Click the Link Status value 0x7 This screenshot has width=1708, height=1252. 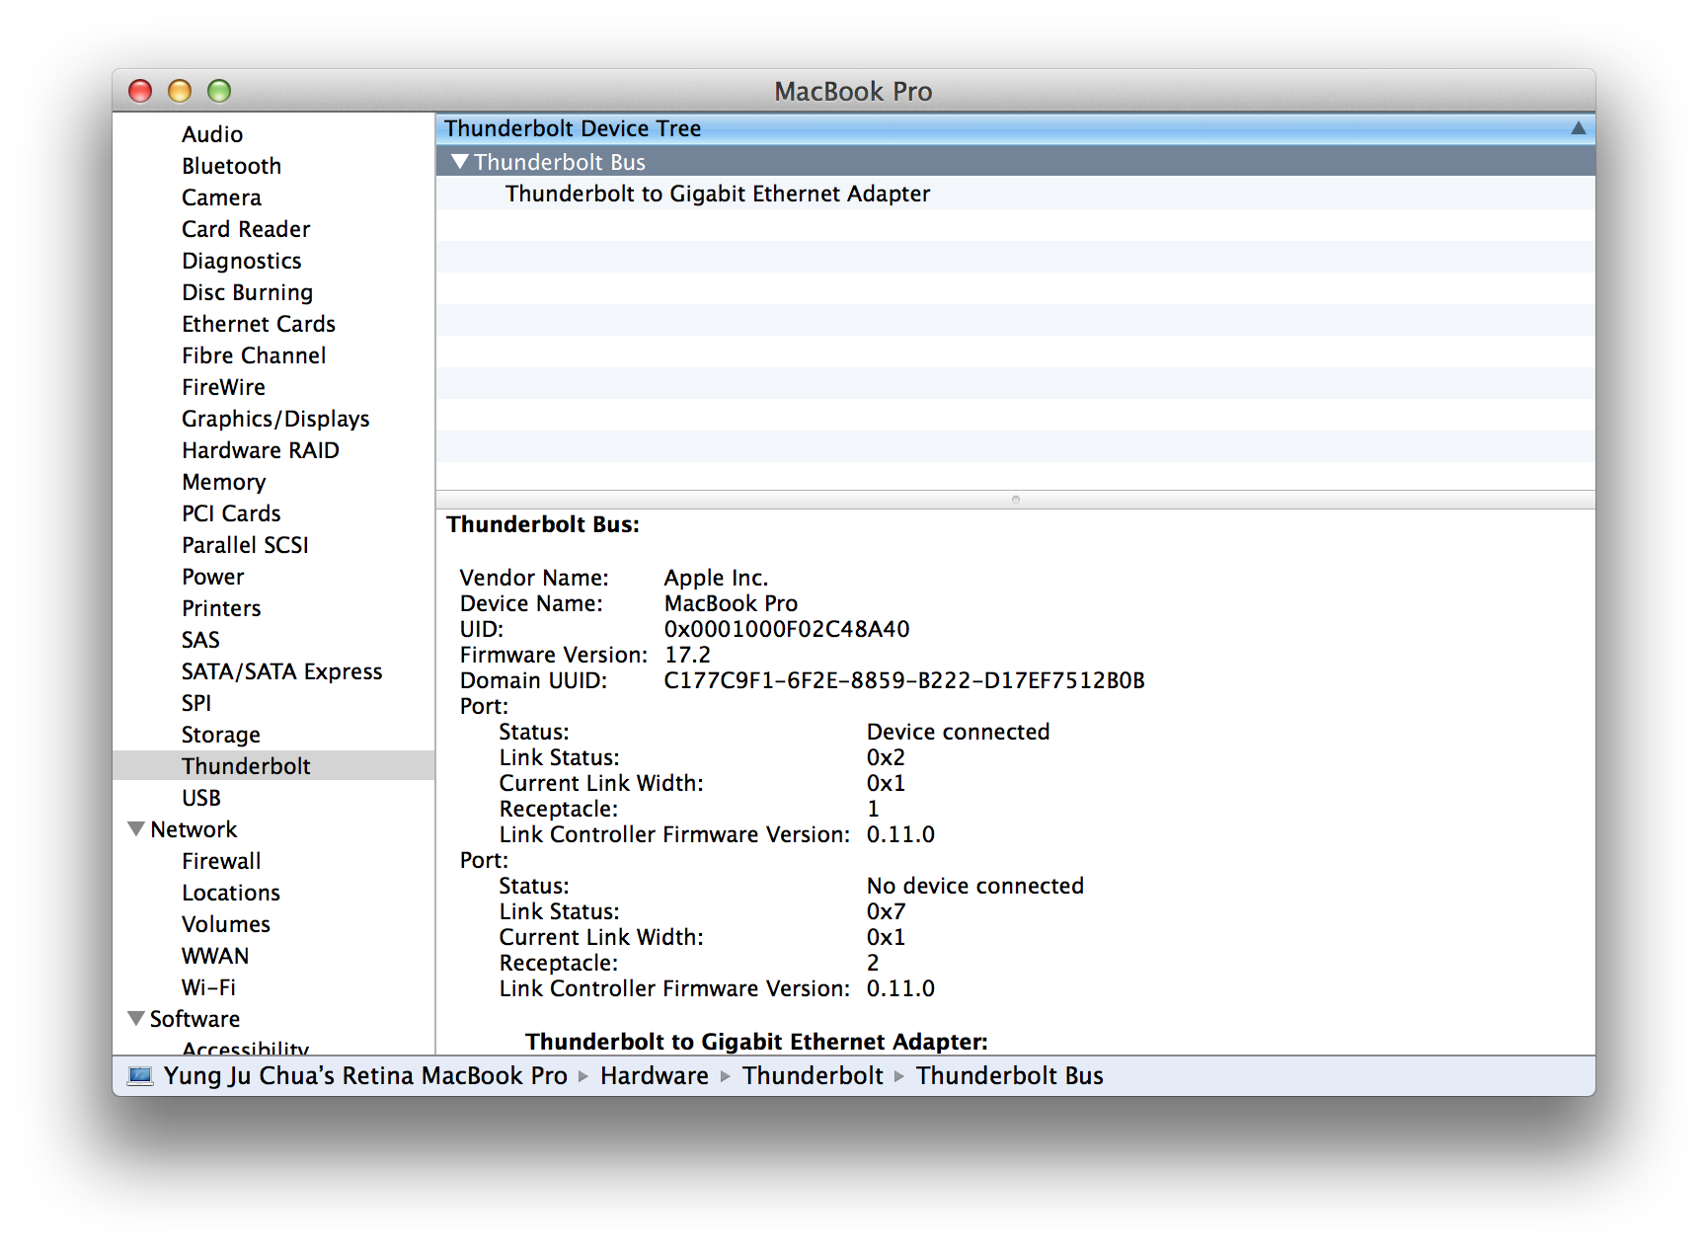click(886, 911)
